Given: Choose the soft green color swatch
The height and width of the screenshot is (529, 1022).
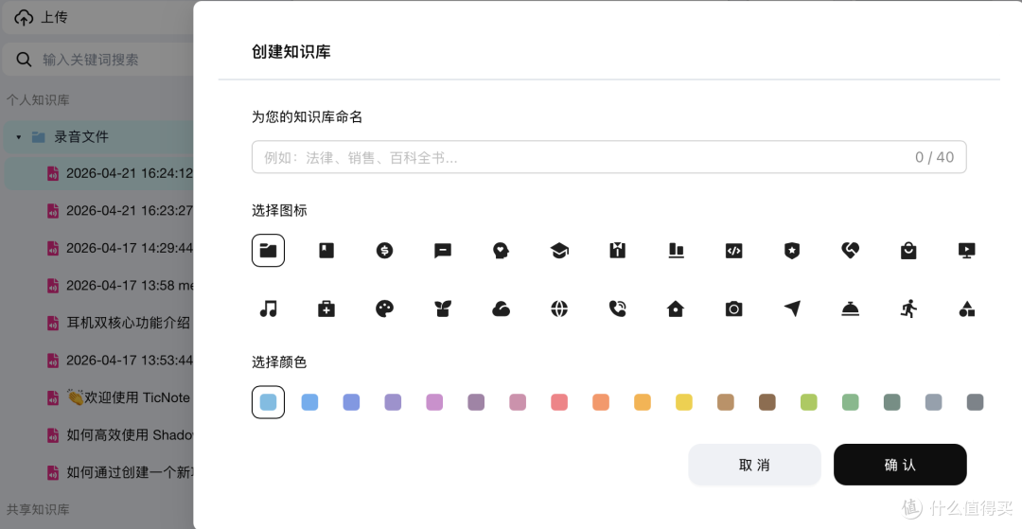Looking at the screenshot, I should (851, 402).
